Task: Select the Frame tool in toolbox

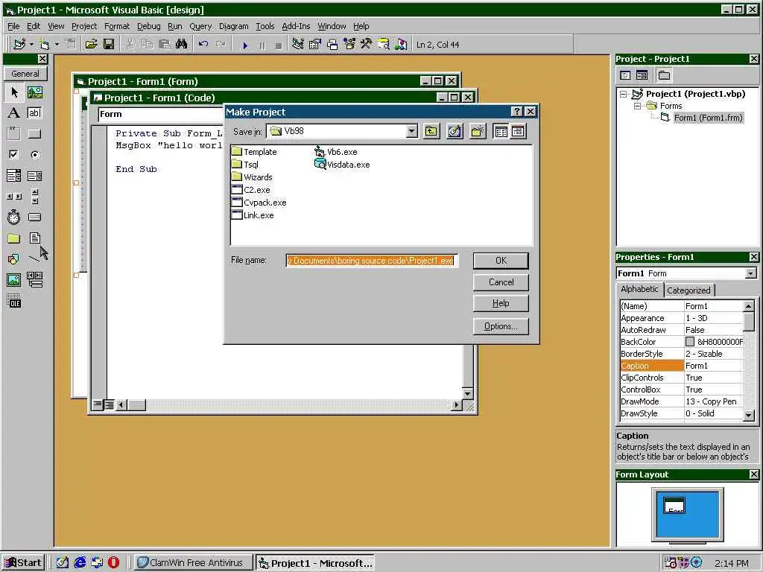Action: [13, 133]
